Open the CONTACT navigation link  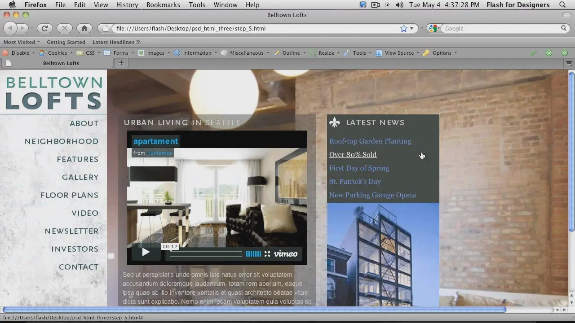coord(79,267)
